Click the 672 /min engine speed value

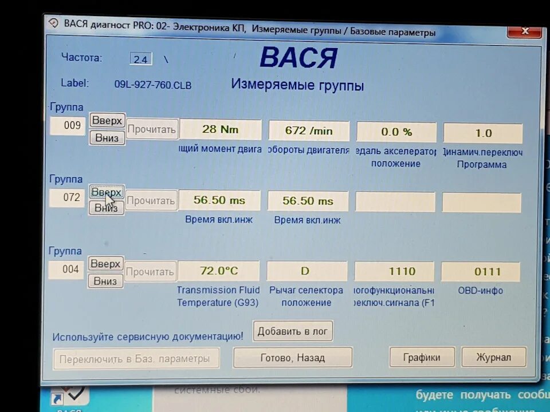(309, 131)
